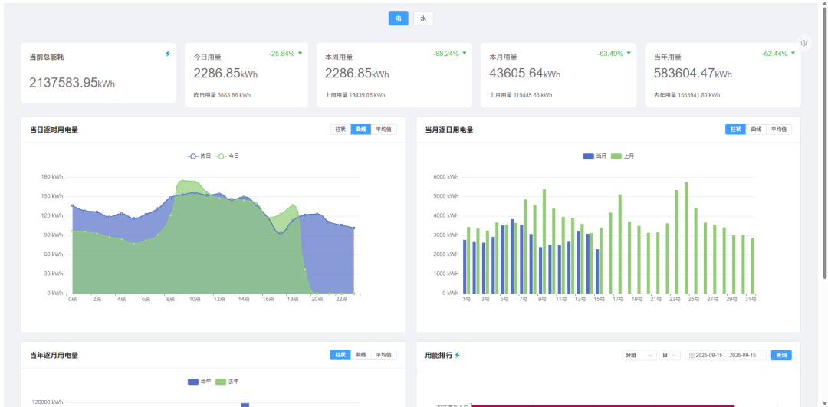This screenshot has width=828, height=407.
Task: Click the 583604.47kWh yearly value
Action: click(693, 74)
